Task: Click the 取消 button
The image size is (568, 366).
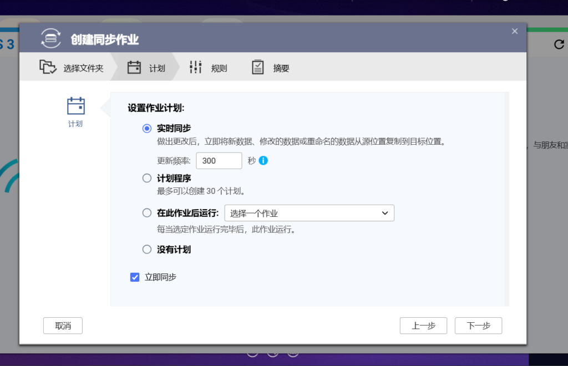Action: (63, 326)
